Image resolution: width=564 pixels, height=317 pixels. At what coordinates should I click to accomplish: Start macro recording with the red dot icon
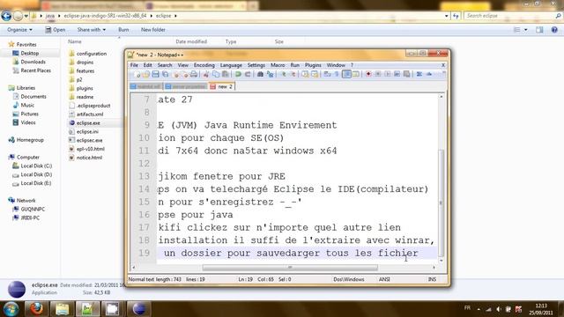(368, 74)
